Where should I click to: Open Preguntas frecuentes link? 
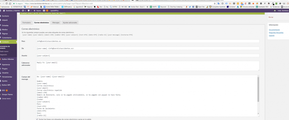coord(276,32)
